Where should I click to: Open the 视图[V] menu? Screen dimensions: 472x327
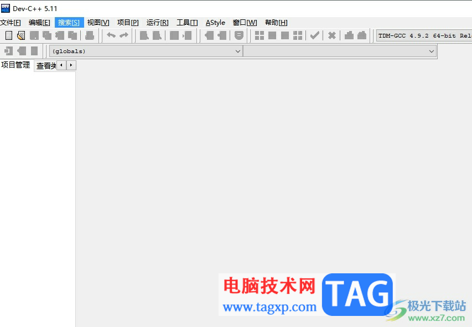[x=98, y=23]
